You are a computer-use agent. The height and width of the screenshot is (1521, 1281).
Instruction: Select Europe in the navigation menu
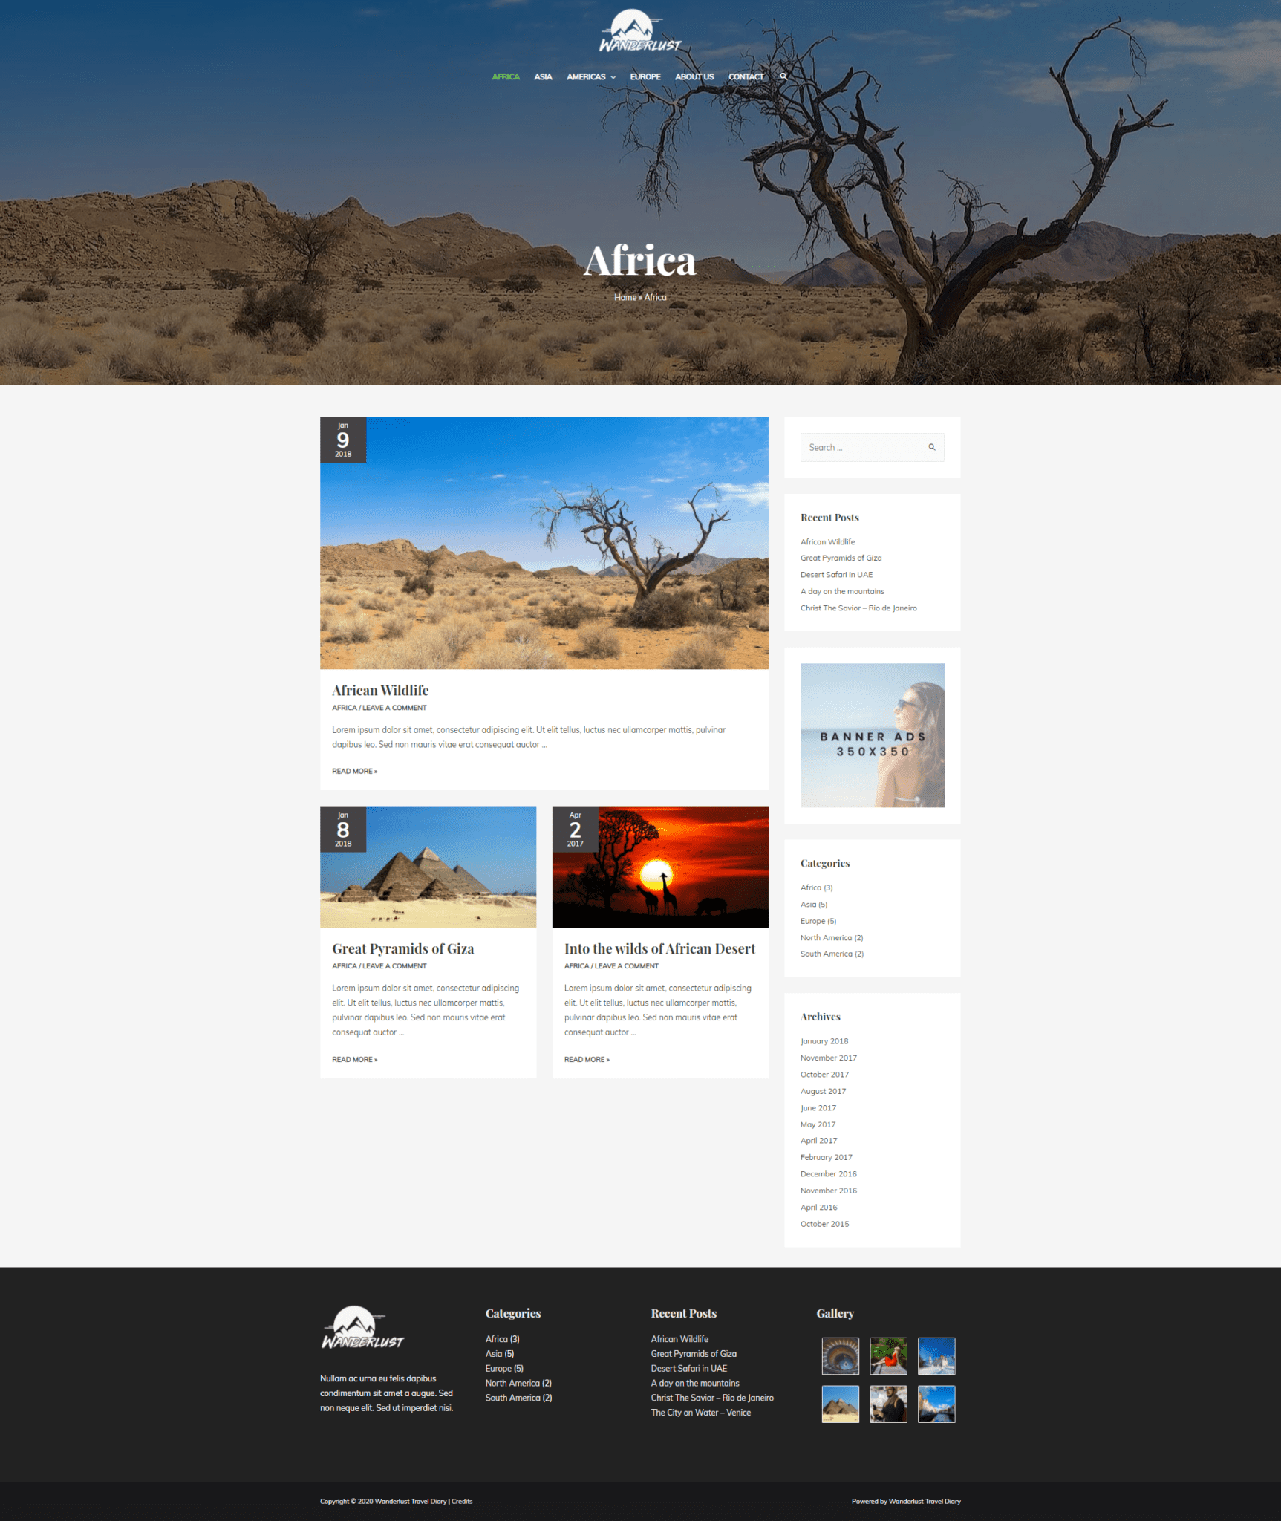(x=645, y=76)
